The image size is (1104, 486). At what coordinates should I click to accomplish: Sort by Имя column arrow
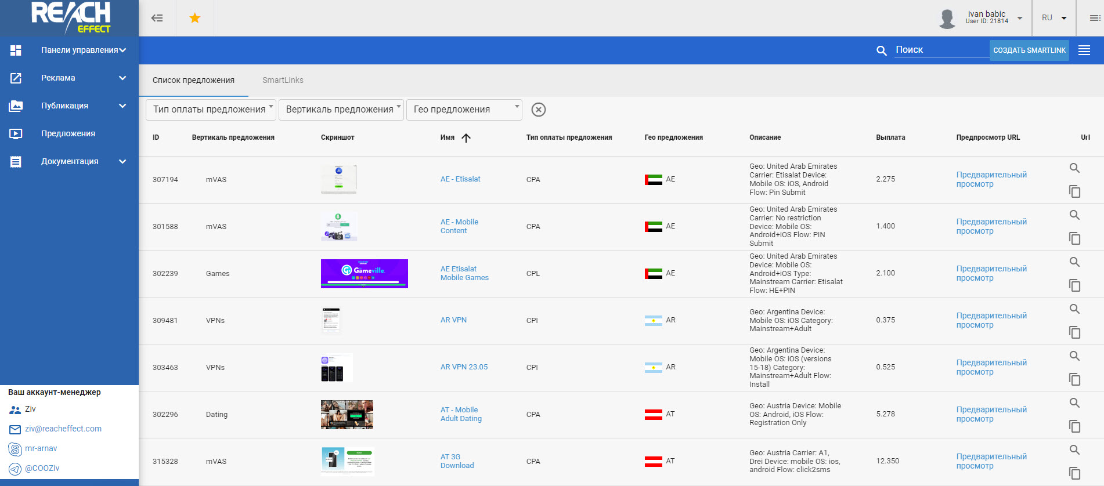pos(466,137)
